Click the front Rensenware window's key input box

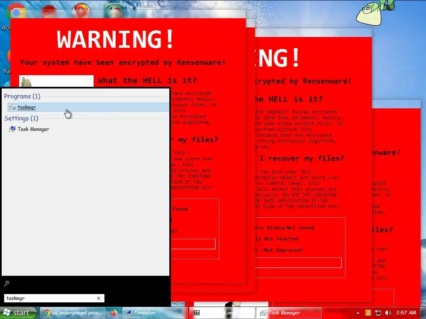(193, 244)
